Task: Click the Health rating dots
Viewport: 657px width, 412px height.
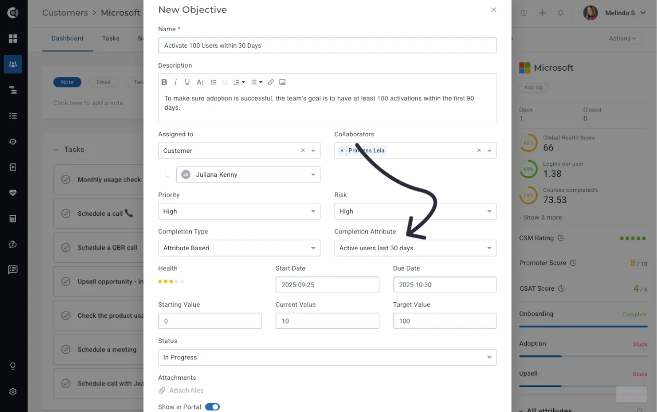Action: coord(171,281)
